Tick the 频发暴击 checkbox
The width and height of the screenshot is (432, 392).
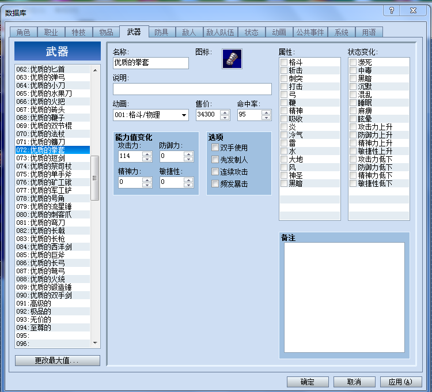click(215, 184)
